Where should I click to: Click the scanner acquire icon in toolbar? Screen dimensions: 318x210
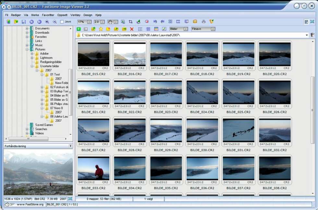click(8, 22)
